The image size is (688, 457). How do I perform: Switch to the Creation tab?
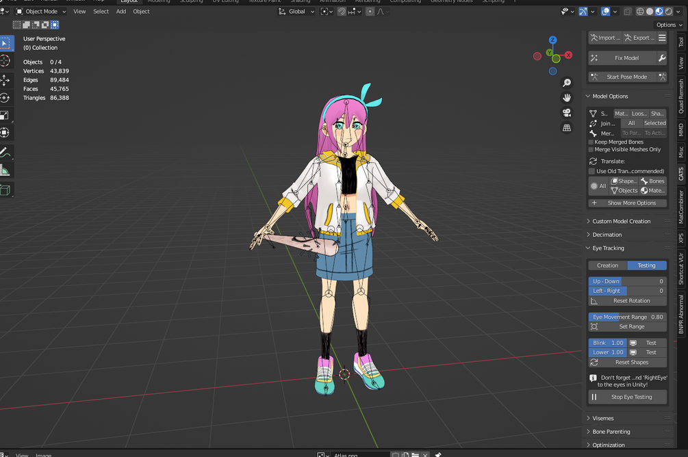click(x=608, y=265)
